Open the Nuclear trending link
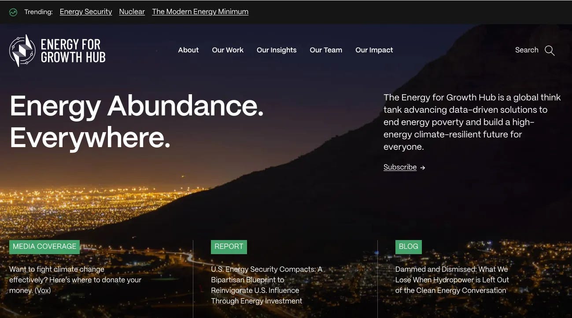572x318 pixels. point(132,12)
